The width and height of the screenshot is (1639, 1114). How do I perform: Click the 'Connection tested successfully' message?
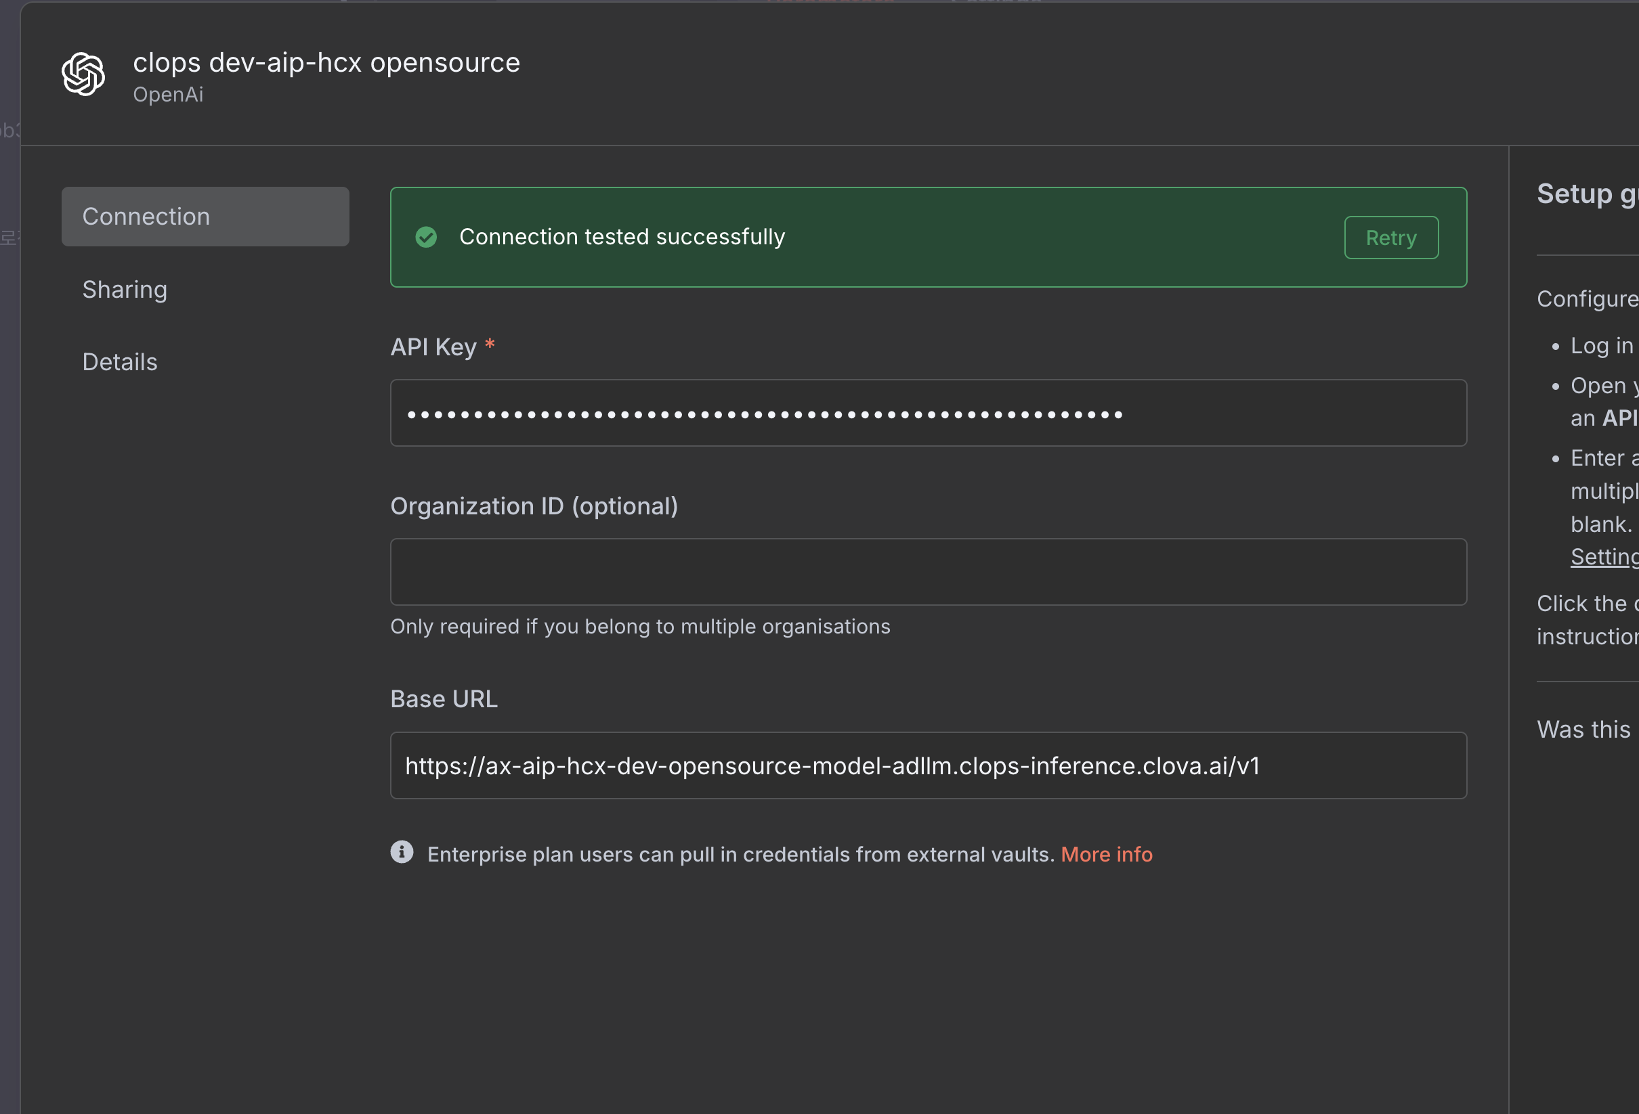[x=622, y=238]
